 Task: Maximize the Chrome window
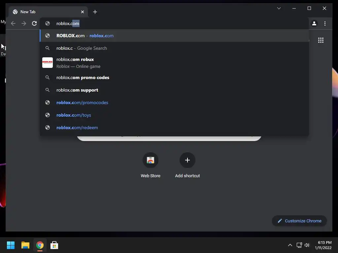pyautogui.click(x=309, y=8)
